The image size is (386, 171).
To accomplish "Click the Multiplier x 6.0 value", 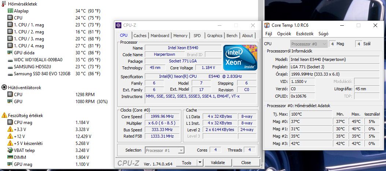I will [162, 123].
